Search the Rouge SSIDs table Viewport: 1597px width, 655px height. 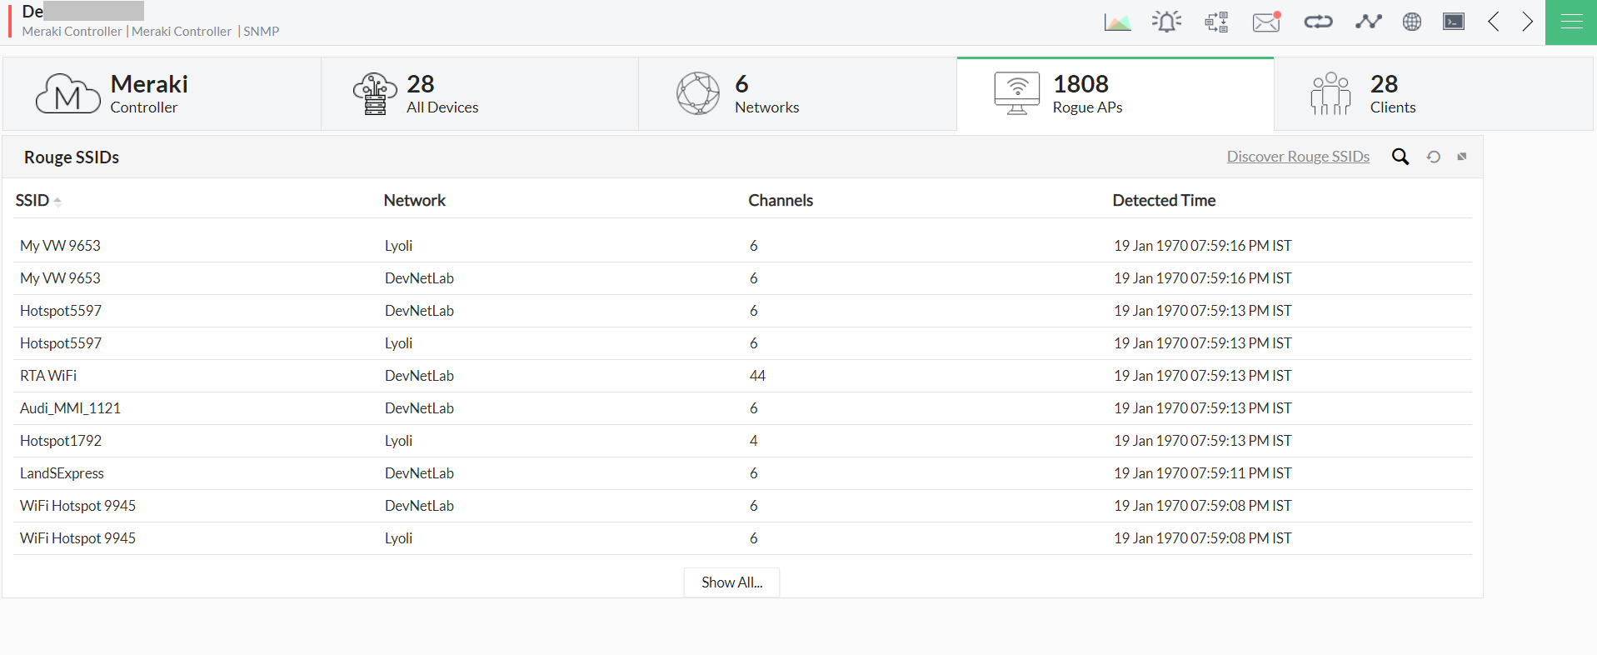click(1400, 157)
